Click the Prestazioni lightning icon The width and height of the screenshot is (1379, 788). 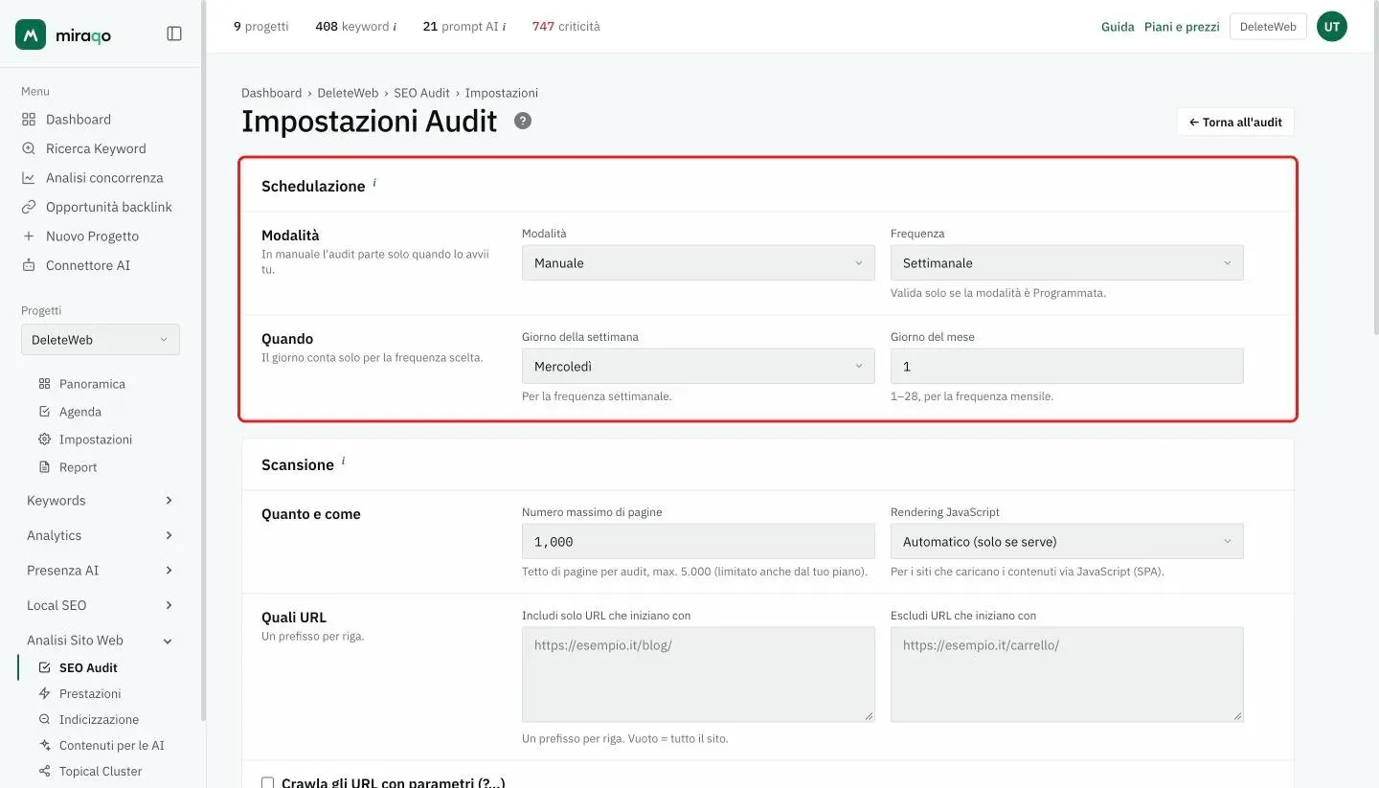pos(44,693)
